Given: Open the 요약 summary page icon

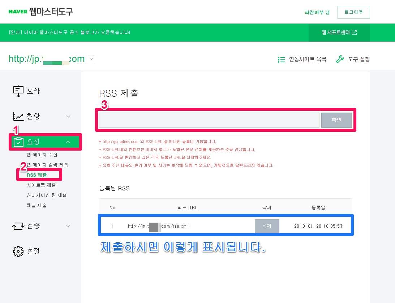Looking at the screenshot, I should (x=18, y=91).
